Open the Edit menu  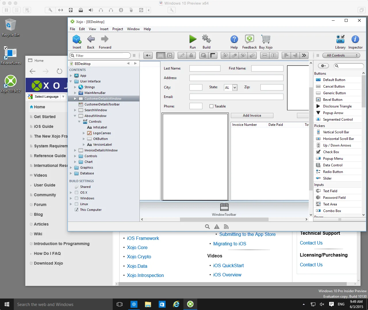(x=82, y=29)
